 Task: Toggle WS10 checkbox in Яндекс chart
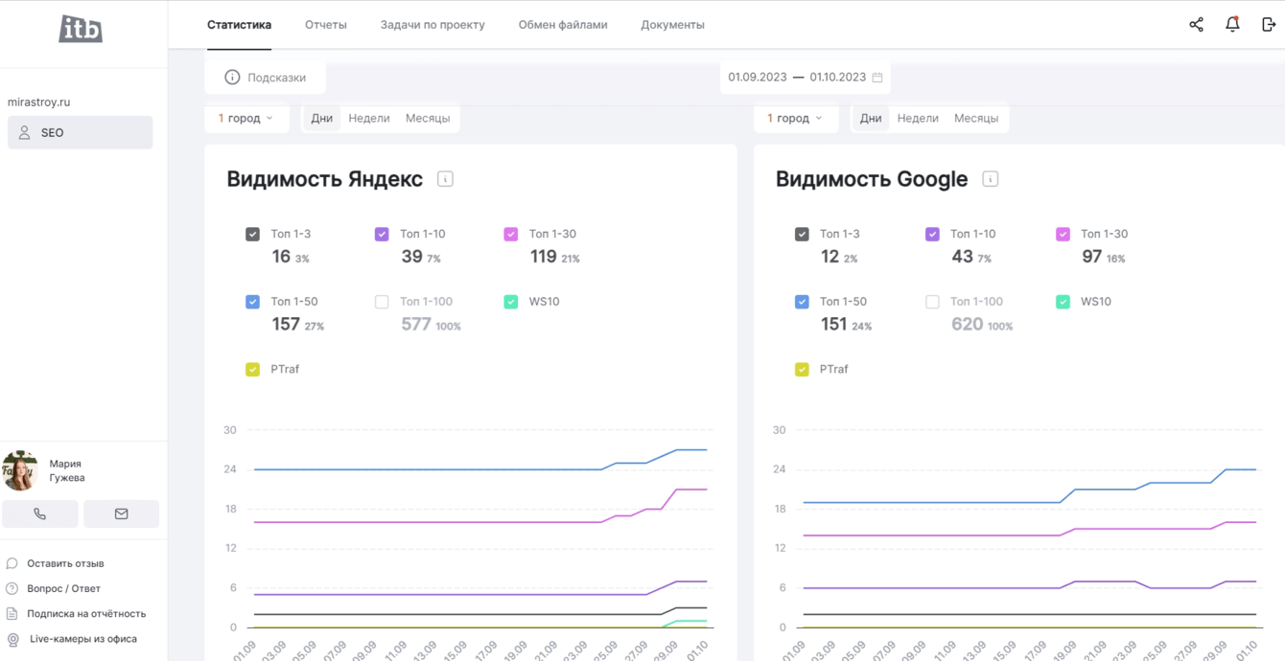click(511, 302)
